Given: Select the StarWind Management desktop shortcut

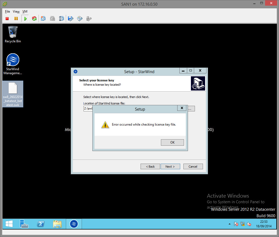Looking at the screenshot, I should click(x=13, y=64).
